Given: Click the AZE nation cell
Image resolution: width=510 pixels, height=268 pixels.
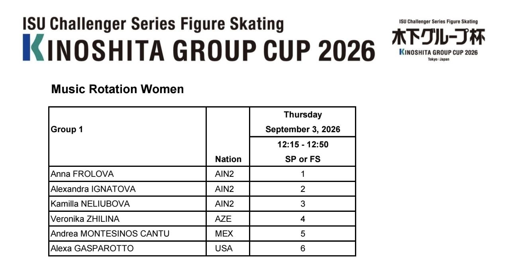Looking at the screenshot, I should click(228, 219).
